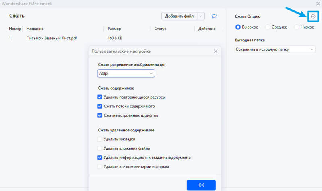Select the Высокое compression option

[x=238, y=27]
